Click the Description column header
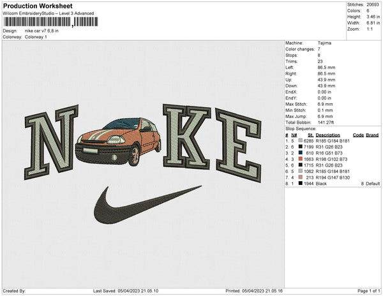This screenshot has width=383, height=296. (x=328, y=135)
